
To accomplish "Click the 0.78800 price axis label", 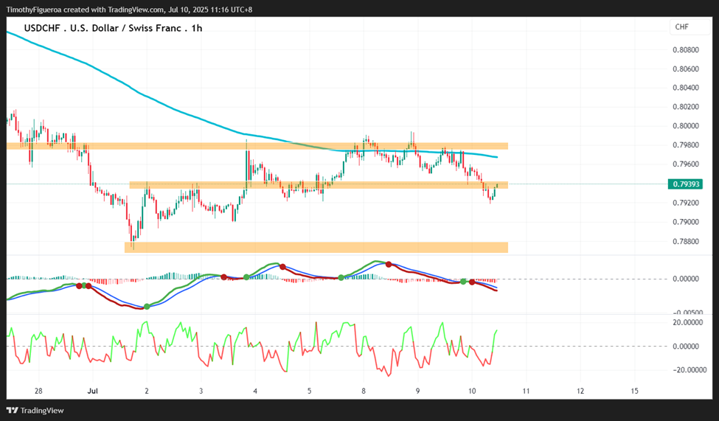I will 686,241.
